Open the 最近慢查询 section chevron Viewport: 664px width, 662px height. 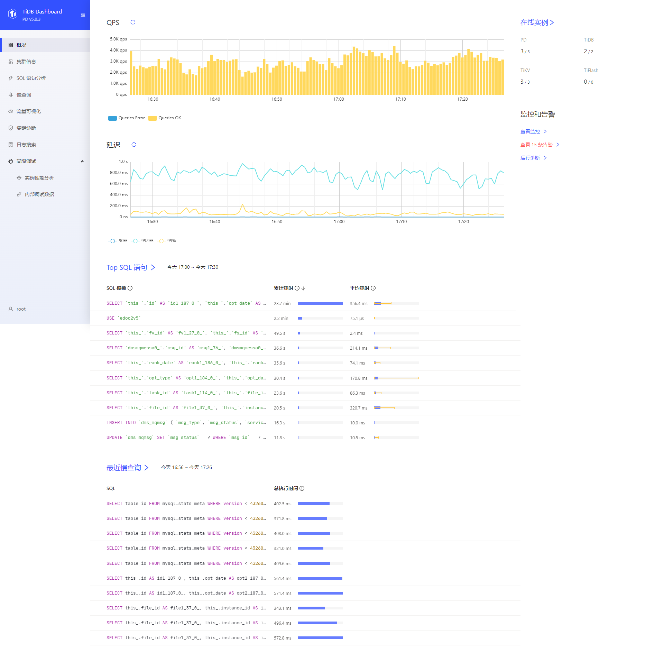point(147,468)
